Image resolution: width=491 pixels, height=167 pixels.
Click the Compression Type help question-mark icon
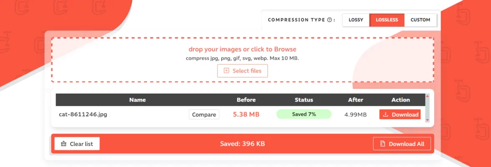(x=329, y=20)
